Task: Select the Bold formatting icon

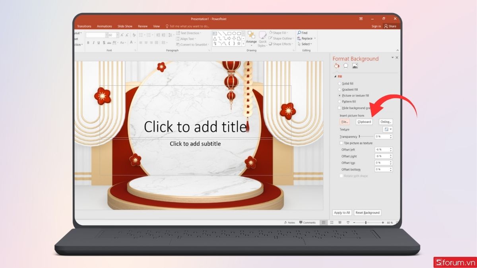Action: click(88, 42)
